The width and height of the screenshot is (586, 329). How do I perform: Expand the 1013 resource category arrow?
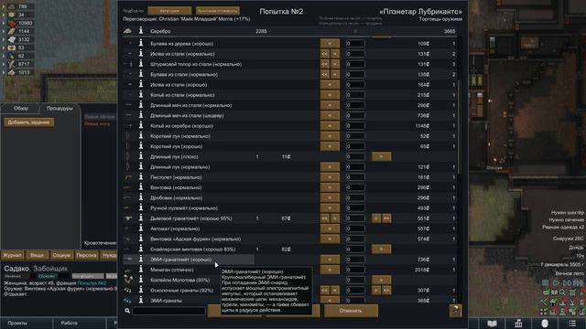(x=4, y=72)
